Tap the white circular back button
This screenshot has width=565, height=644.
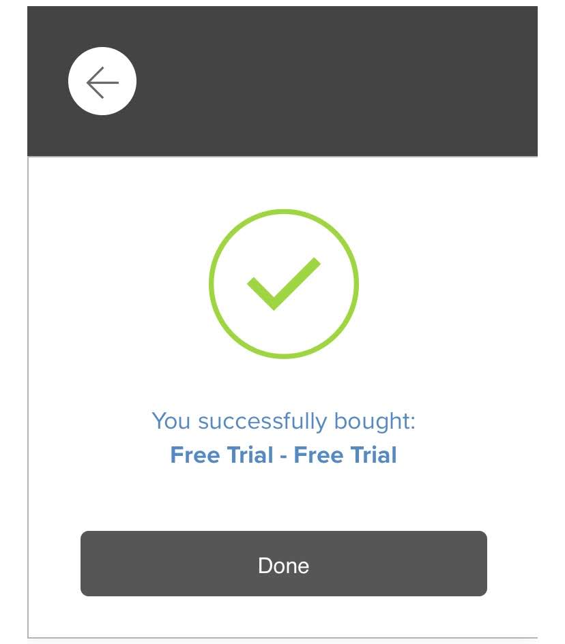coord(102,81)
